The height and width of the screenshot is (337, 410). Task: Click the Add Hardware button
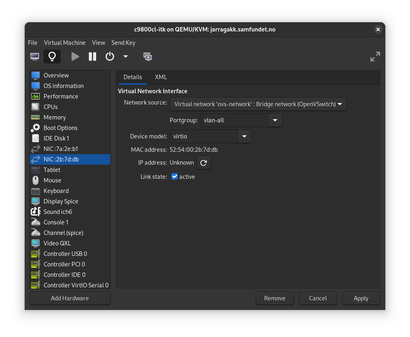[x=70, y=298]
